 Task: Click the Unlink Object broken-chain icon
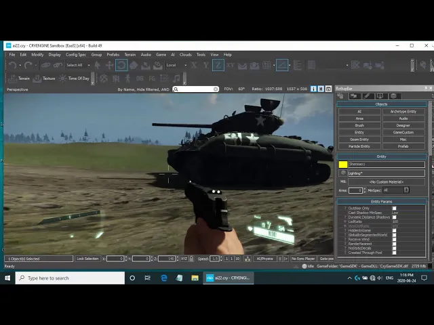coord(58,65)
